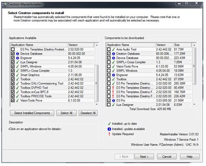Click the info icon beside Crestron Database
This screenshot has height=166, width=206.
pos(113,54)
